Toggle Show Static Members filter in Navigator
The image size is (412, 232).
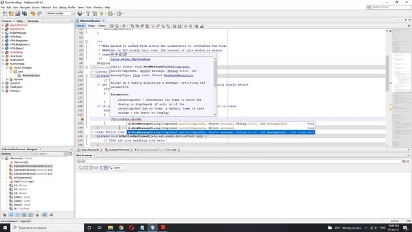click(17, 215)
